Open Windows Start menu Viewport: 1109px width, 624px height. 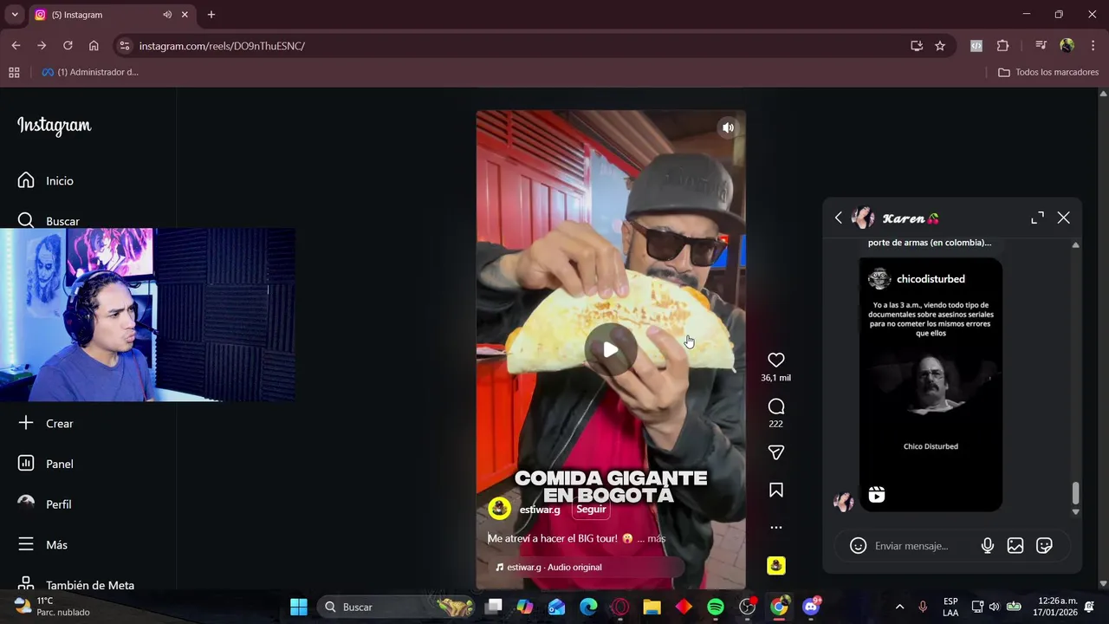(x=299, y=607)
